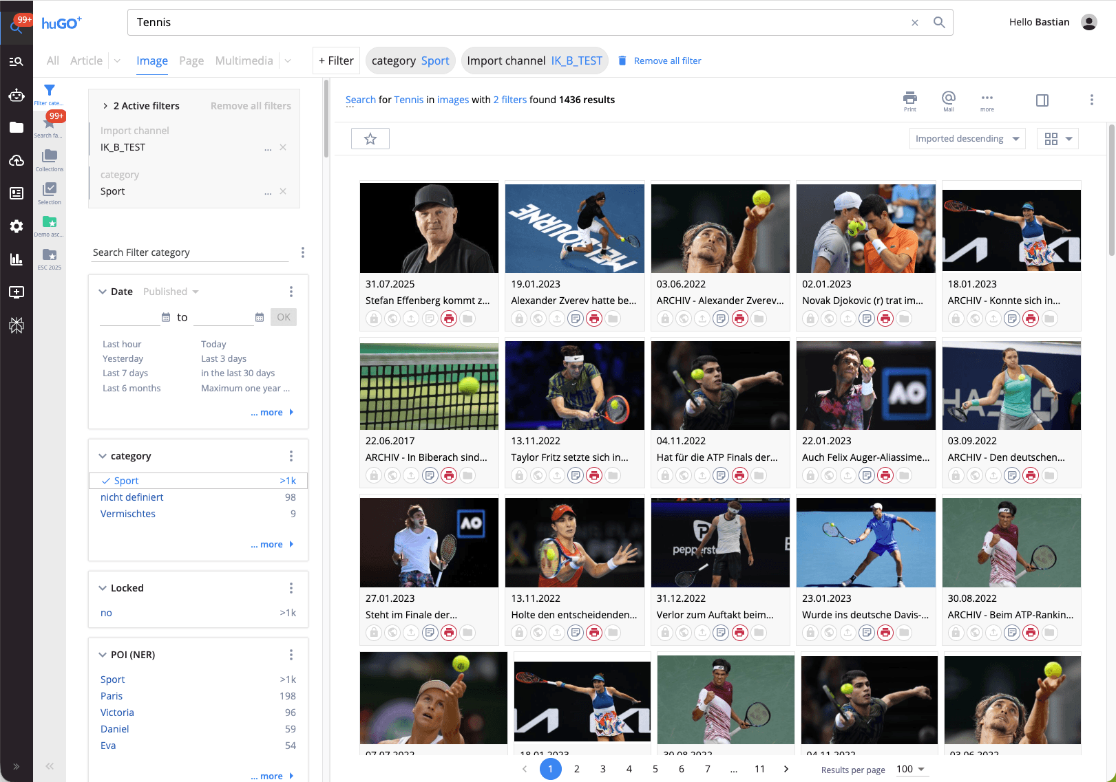This screenshot has height=782, width=1116.
Task: Click the Search Filter category field
Action: pyautogui.click(x=190, y=252)
